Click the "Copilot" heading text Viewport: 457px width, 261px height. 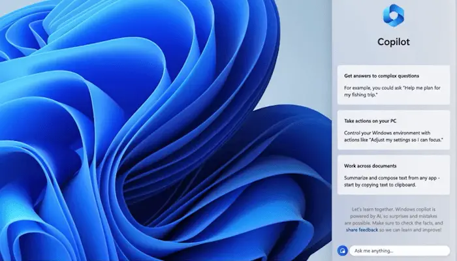click(394, 42)
